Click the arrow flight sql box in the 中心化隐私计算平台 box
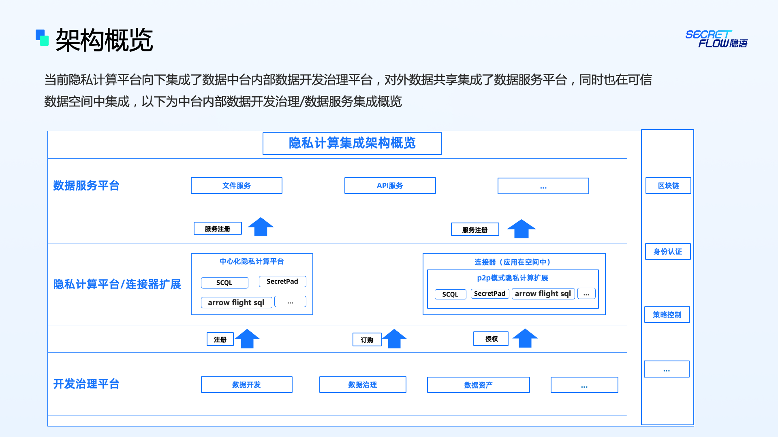 pyautogui.click(x=236, y=303)
